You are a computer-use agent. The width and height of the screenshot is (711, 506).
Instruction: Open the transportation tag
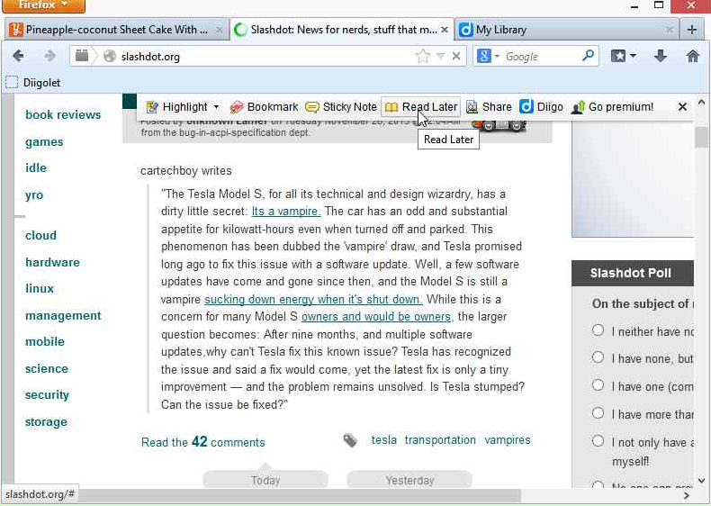[440, 440]
